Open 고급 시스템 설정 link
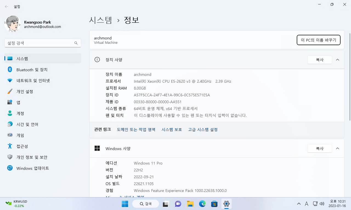This screenshot has width=351, height=210. coord(203,130)
